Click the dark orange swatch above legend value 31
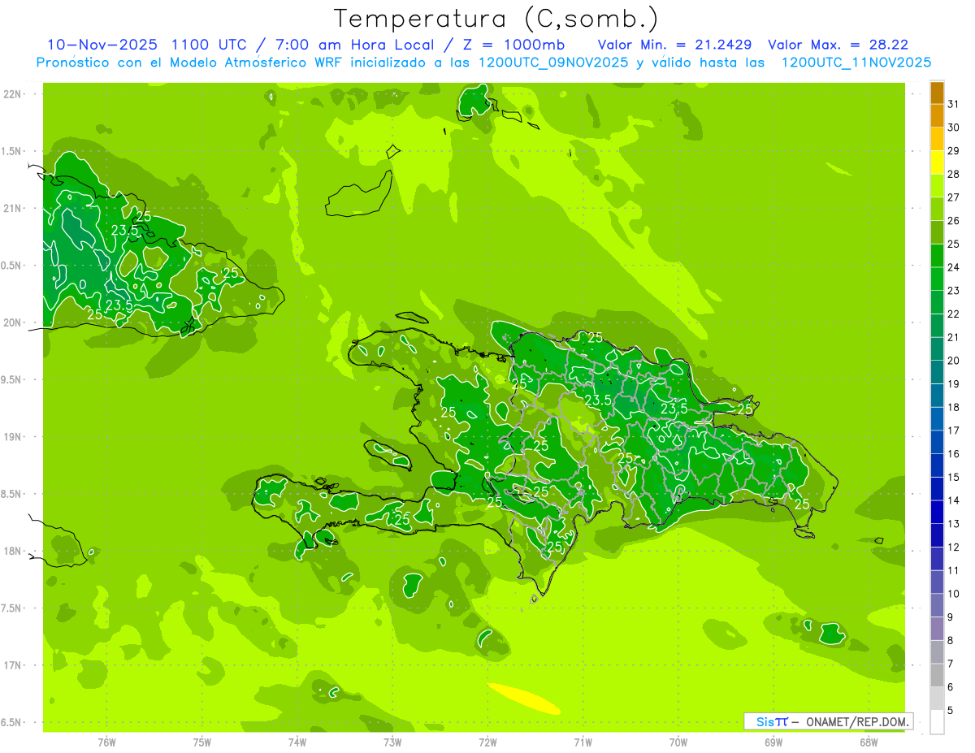 pyautogui.click(x=937, y=93)
